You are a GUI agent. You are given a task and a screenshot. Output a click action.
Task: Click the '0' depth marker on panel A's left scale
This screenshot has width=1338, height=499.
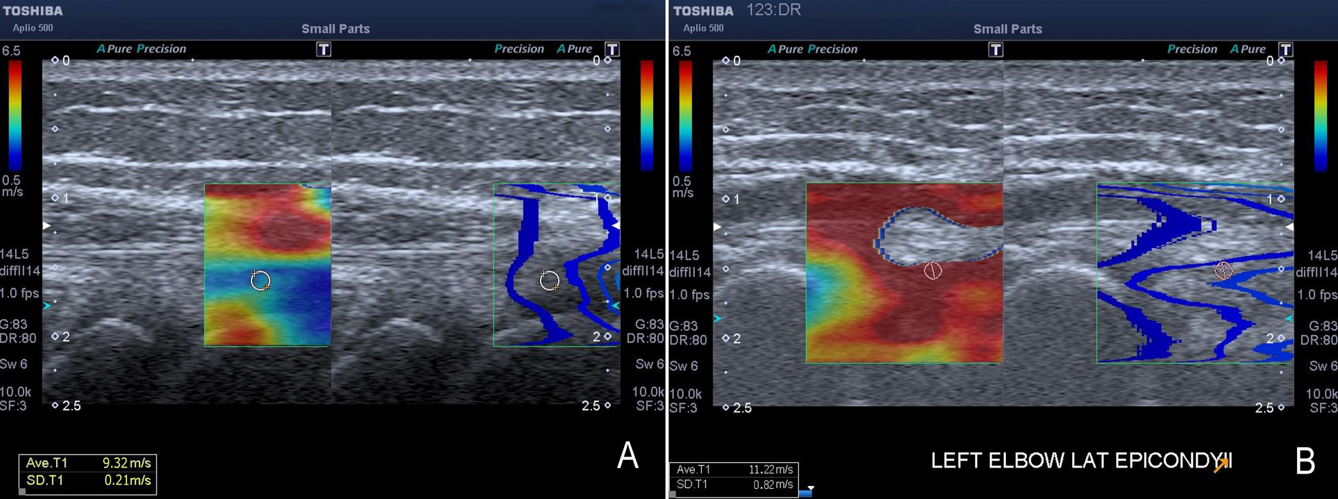tap(66, 60)
